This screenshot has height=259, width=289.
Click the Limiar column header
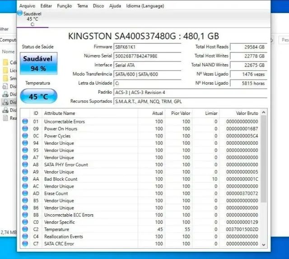click(206, 113)
